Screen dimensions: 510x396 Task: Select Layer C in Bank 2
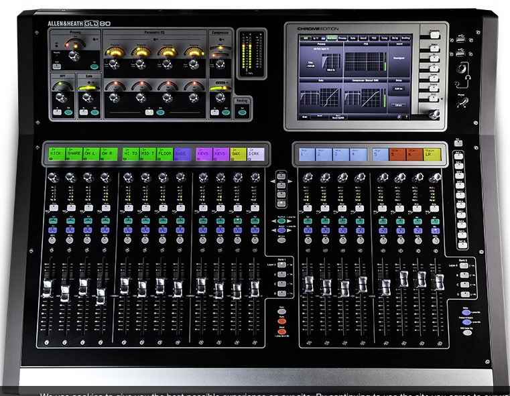[x=464, y=285]
